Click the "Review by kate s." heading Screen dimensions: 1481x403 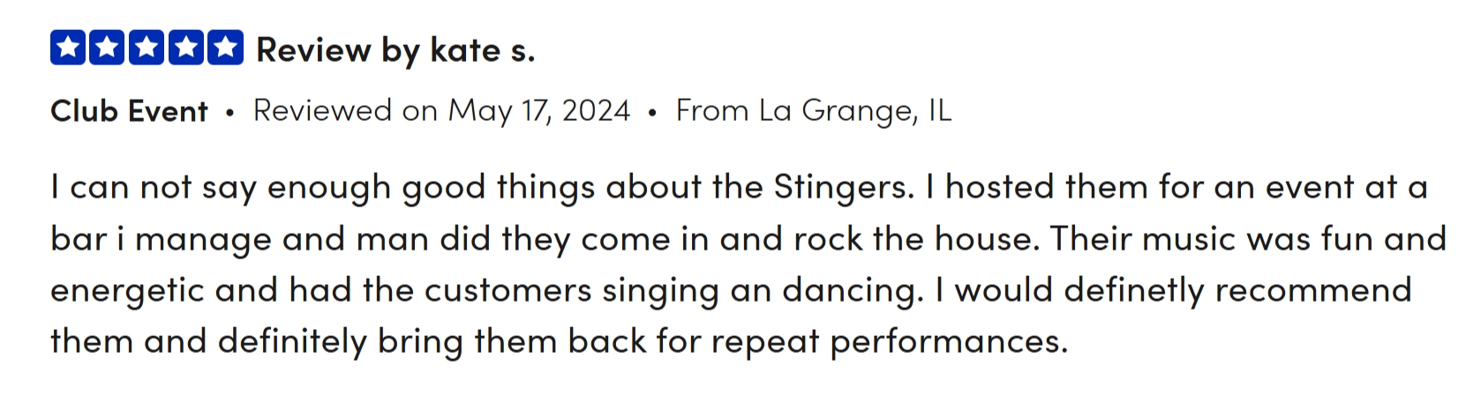[395, 50]
